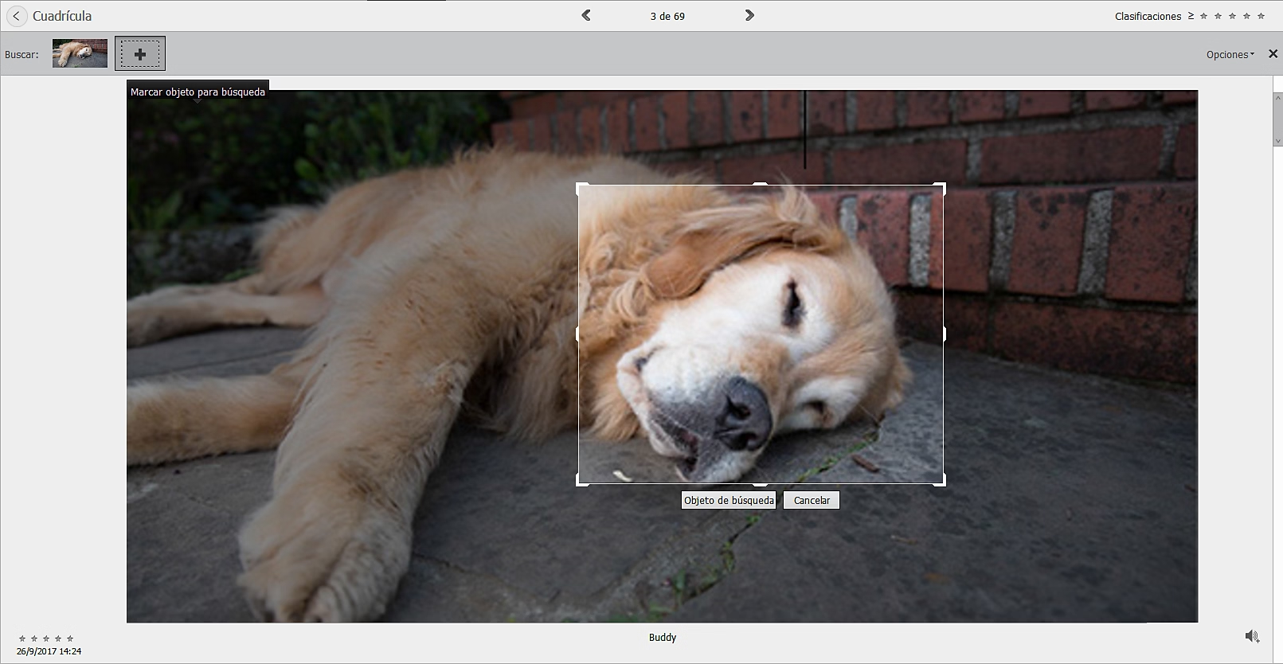
Task: Select the dog thumbnail beside Buscar
Action: coord(80,53)
